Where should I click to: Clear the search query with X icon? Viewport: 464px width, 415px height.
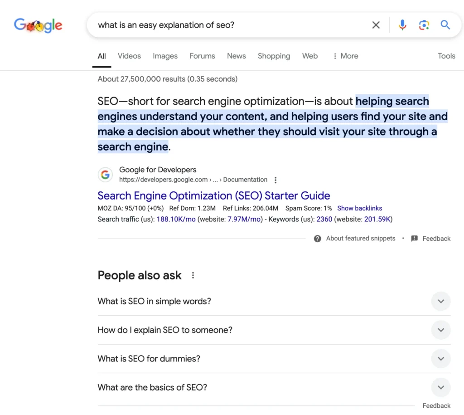(376, 25)
